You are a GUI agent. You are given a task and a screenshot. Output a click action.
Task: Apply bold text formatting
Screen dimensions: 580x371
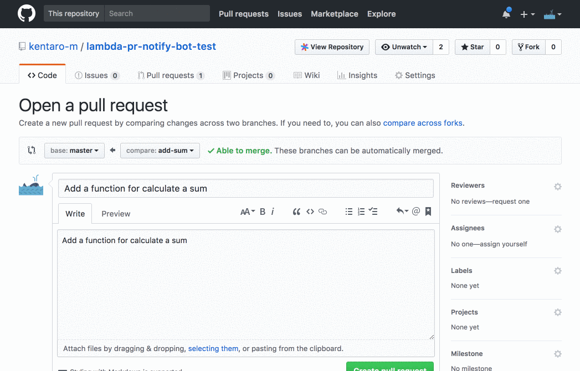click(x=262, y=212)
